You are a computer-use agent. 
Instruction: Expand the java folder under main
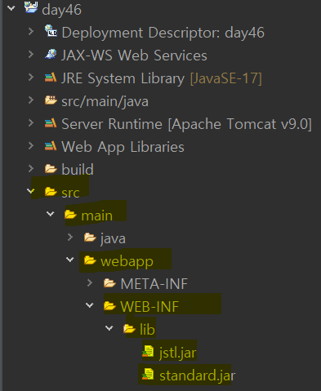[70, 237]
